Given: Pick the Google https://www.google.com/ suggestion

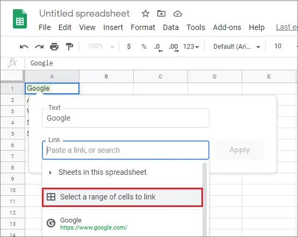Looking at the screenshot, I should [x=122, y=224].
